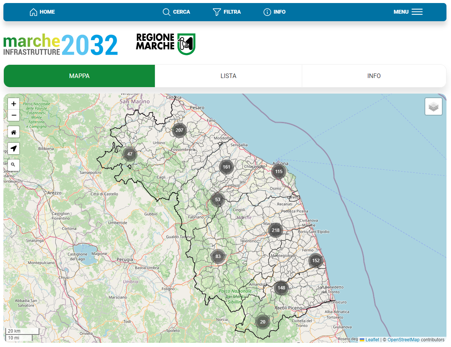Expand the cluster marker 83
The width and height of the screenshot is (451, 347).
tap(218, 256)
